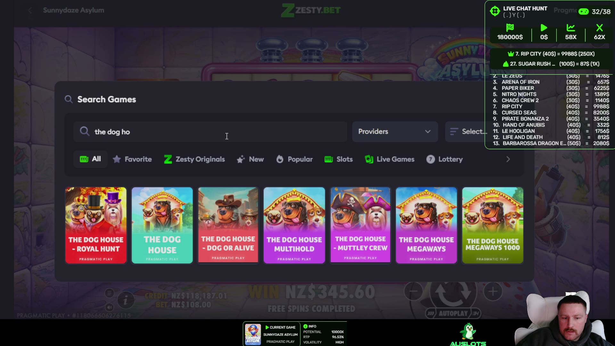Click the slot menu hamburger icon
Image resolution: width=615 pixels, height=346 pixels.
(x=109, y=293)
